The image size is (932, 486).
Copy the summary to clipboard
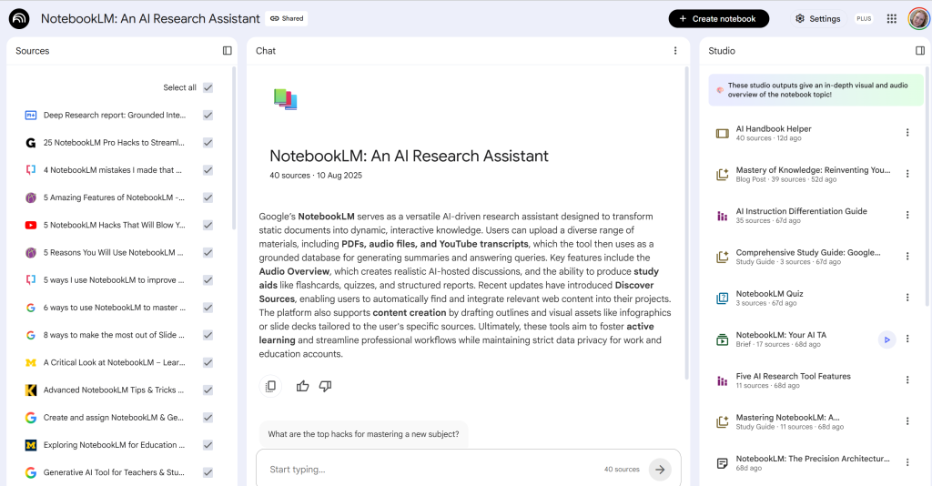pos(270,386)
